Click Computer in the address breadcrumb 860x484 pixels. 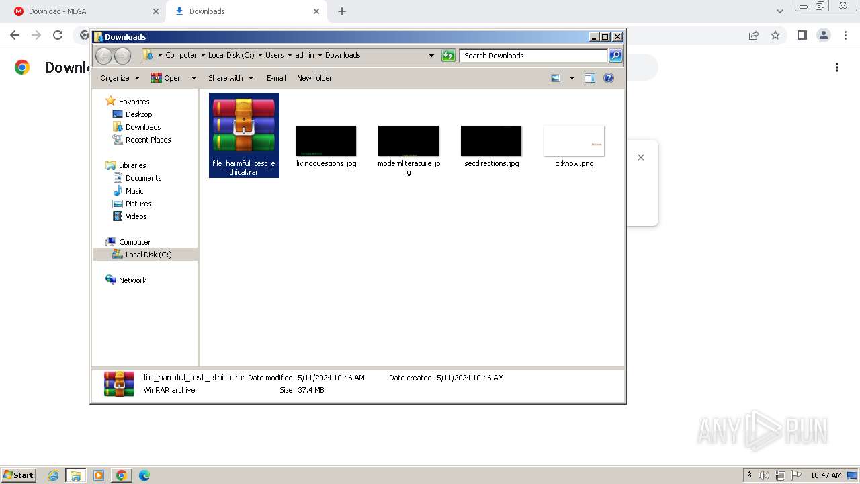point(181,55)
